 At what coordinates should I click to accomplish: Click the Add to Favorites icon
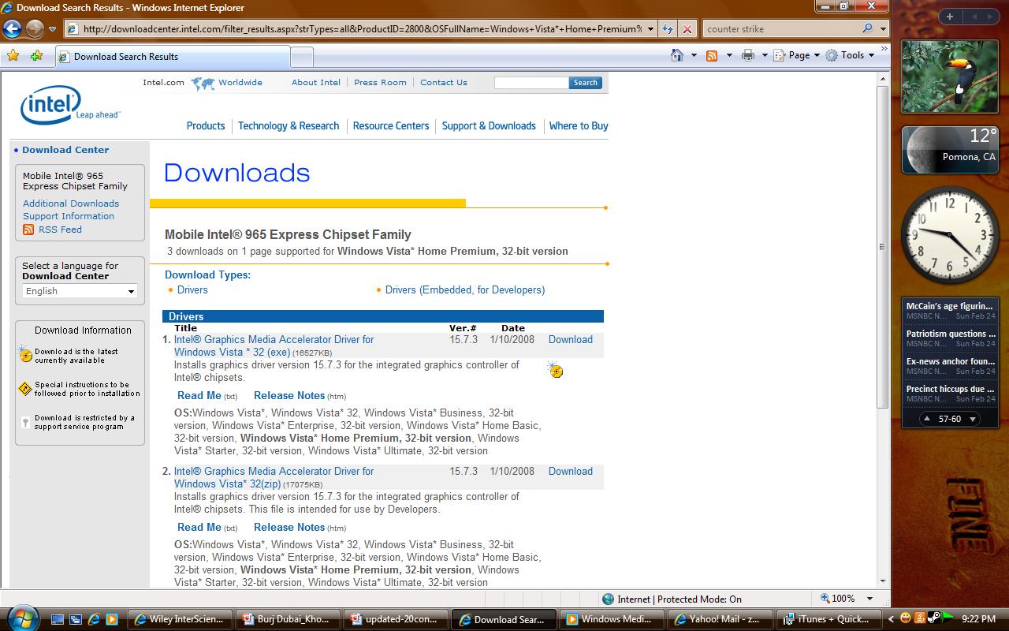[x=36, y=56]
